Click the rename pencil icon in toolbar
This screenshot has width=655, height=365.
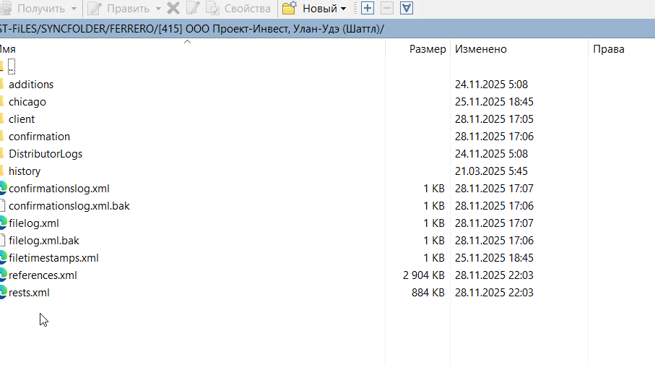tap(193, 9)
